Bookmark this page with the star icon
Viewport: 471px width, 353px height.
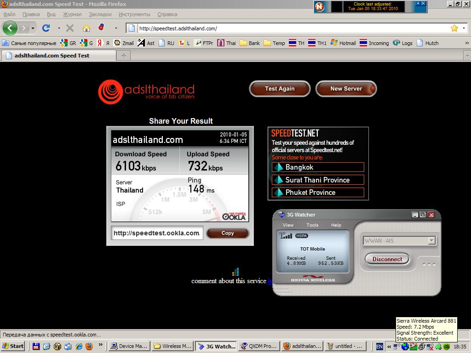pyautogui.click(x=454, y=28)
